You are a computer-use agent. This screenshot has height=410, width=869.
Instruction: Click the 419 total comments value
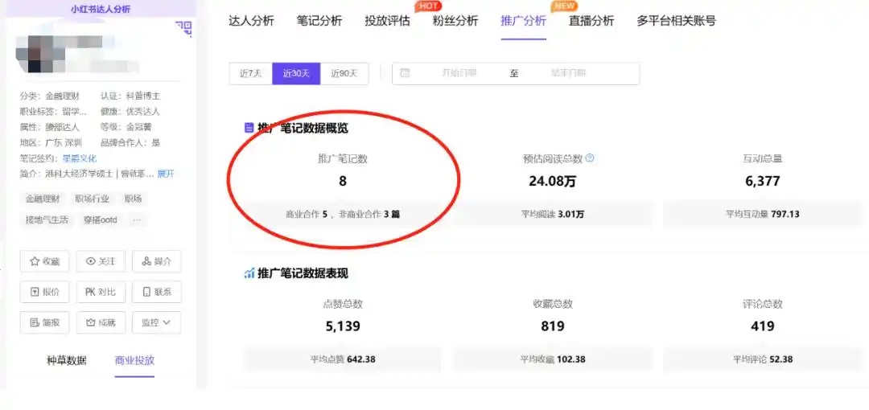[x=763, y=326]
